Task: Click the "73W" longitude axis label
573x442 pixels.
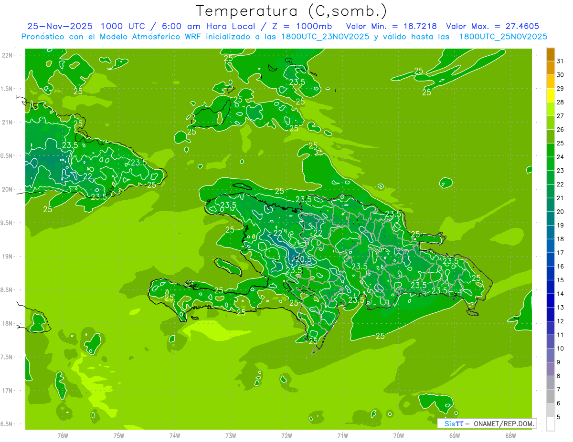Action: (x=231, y=436)
